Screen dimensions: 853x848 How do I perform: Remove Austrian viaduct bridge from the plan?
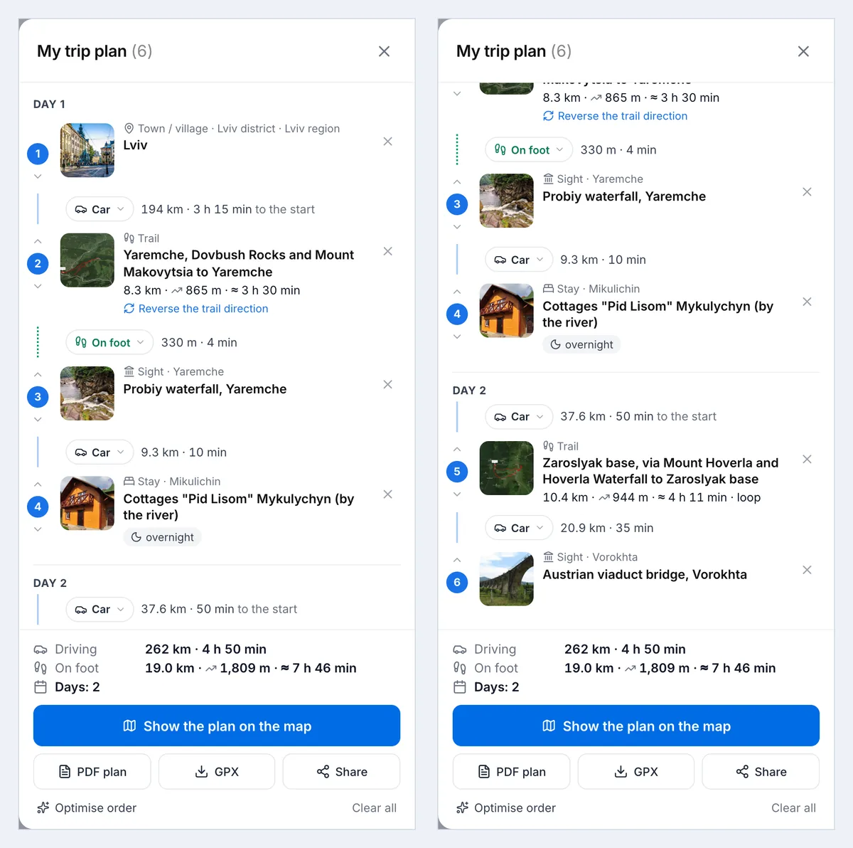(807, 570)
